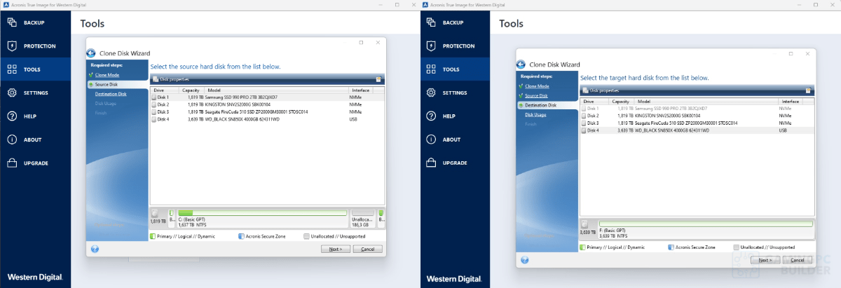This screenshot has height=288, width=841.
Task: Click the F: (Basic GPT) partition bar
Action: [705, 230]
